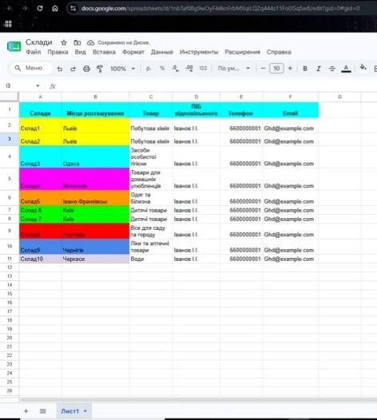
Task: Click the Склади document title
Action: [39, 42]
